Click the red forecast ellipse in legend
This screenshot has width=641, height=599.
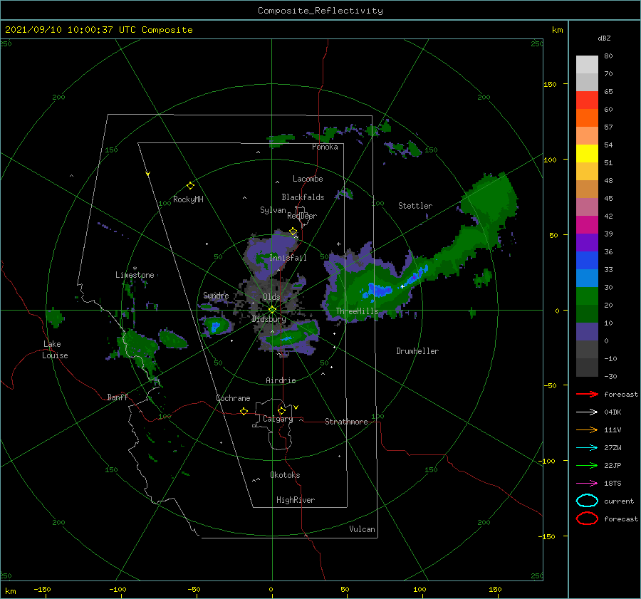click(587, 519)
